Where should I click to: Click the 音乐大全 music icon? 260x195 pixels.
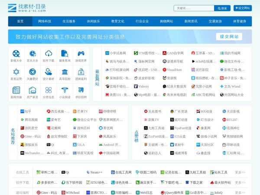[x=32, y=54]
